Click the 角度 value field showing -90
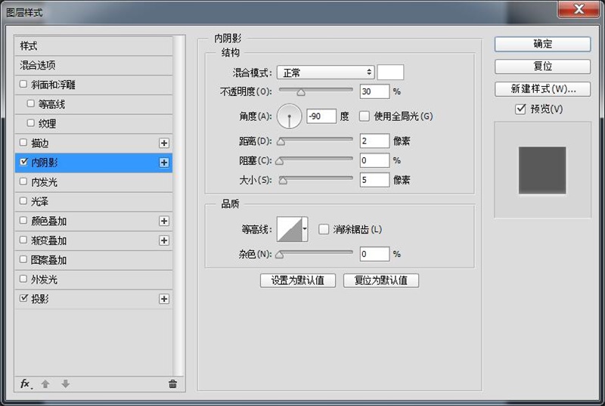The height and width of the screenshot is (406, 605). [x=321, y=116]
